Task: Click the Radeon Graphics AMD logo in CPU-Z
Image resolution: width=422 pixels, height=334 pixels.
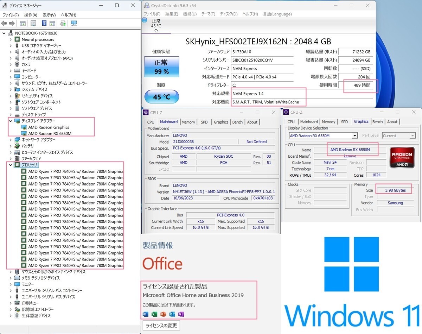Action: tap(402, 157)
